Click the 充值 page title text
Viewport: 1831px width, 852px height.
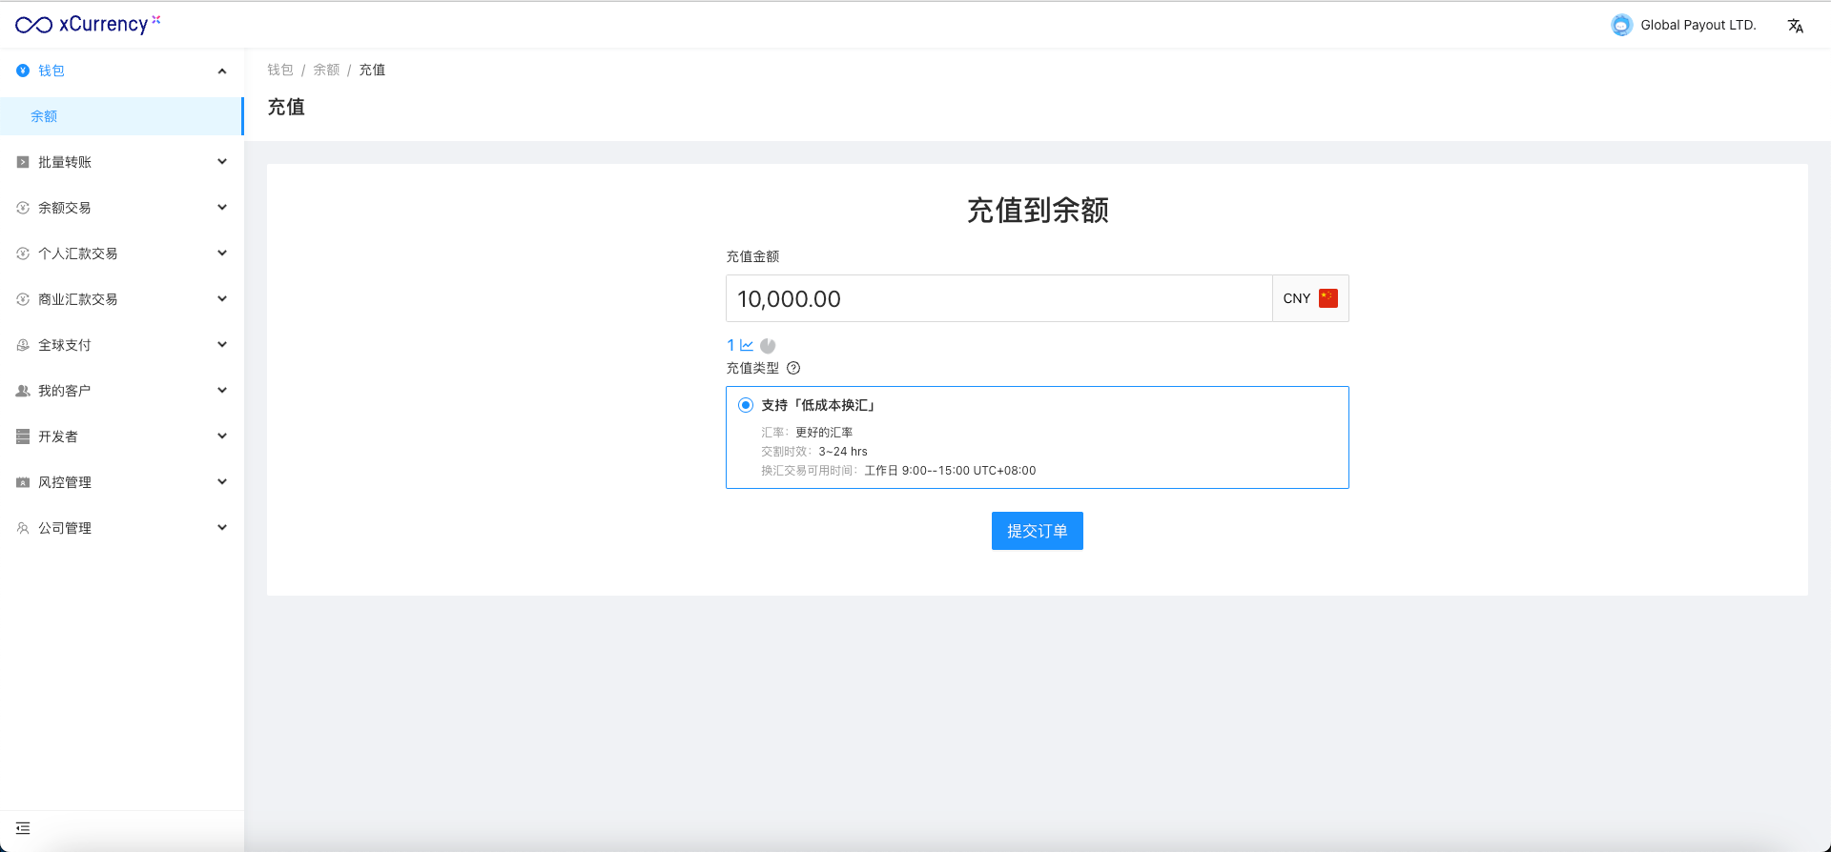pyautogui.click(x=286, y=107)
